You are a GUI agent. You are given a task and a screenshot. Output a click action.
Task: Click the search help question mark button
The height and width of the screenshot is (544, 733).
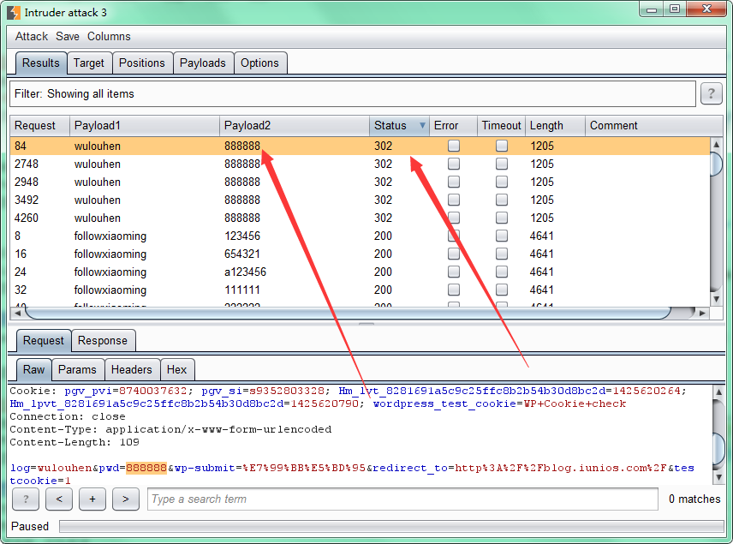point(26,499)
